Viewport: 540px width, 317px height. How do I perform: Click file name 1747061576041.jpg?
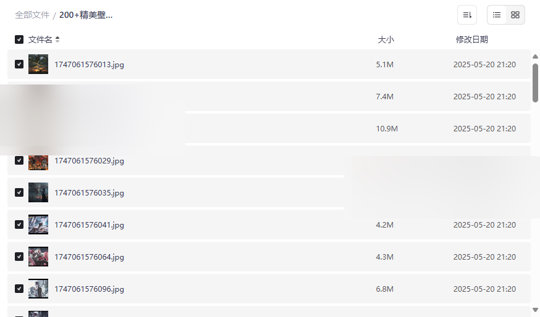(89, 225)
